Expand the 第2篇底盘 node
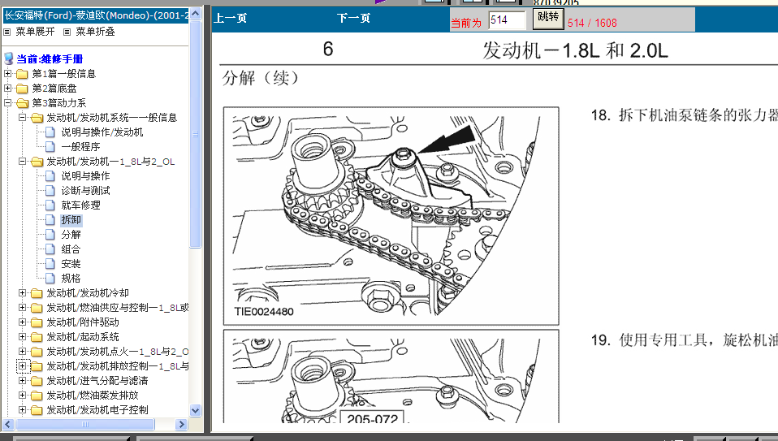Viewport: 778px width, 441px height. pos(7,89)
